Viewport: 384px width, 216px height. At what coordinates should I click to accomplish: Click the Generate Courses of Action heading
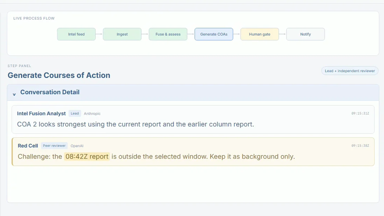[59, 75]
